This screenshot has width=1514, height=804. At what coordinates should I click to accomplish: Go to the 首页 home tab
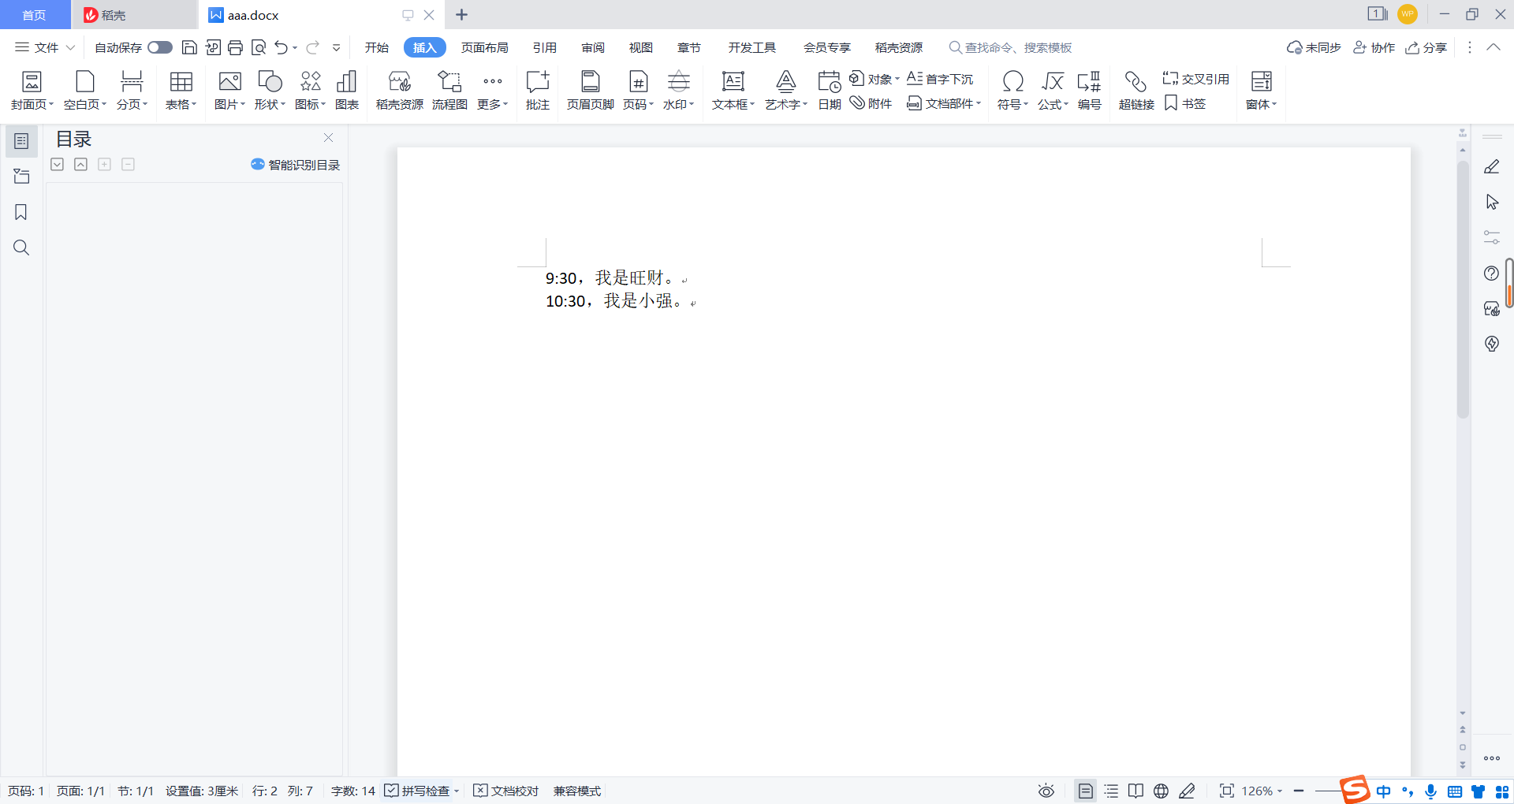[34, 15]
